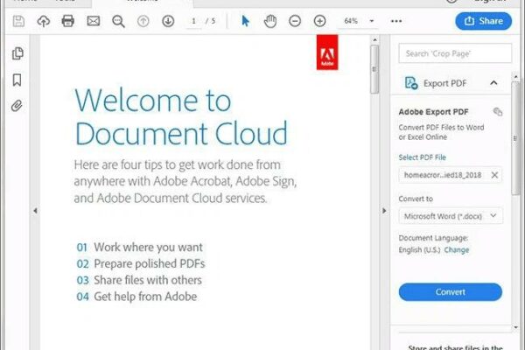Click Change document language link
This screenshot has height=350, width=525.
click(x=457, y=250)
